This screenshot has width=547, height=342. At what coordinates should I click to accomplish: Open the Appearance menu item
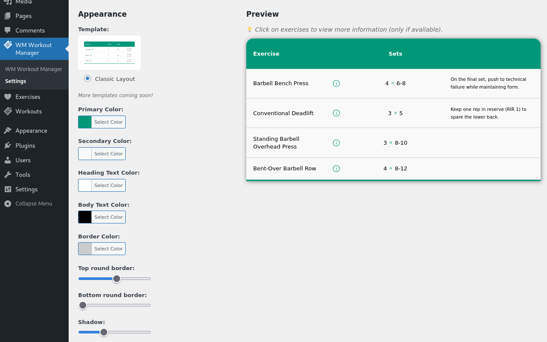[31, 131]
